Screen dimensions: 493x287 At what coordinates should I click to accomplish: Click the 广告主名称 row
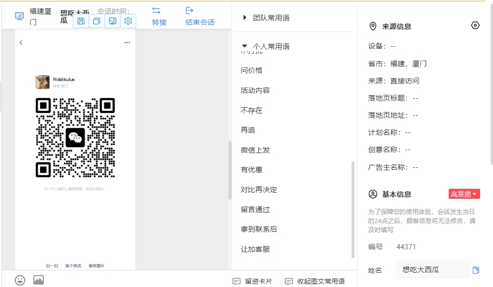coord(393,167)
